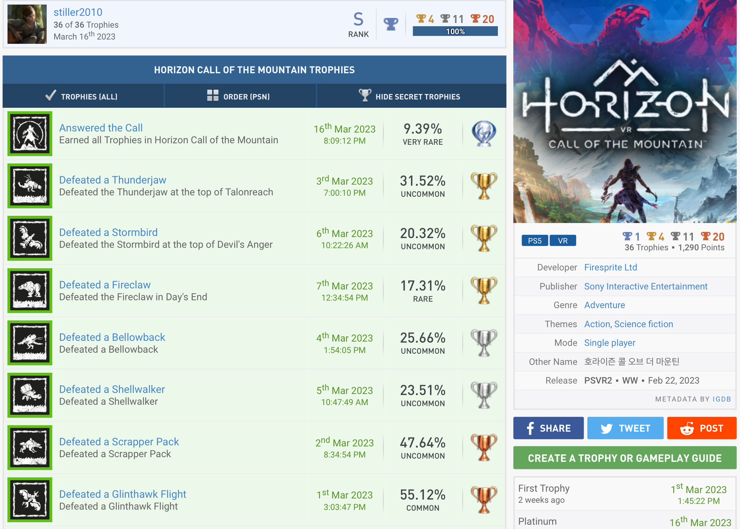
Task: Open the Action theme link
Action: pos(597,324)
